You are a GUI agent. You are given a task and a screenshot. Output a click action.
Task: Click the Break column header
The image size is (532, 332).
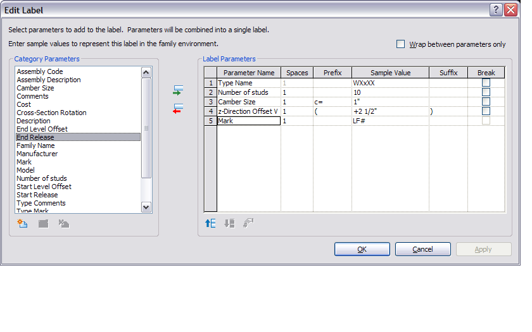(486, 73)
